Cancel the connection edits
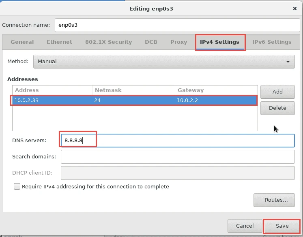The height and width of the screenshot is (237, 303). pyautogui.click(x=245, y=226)
